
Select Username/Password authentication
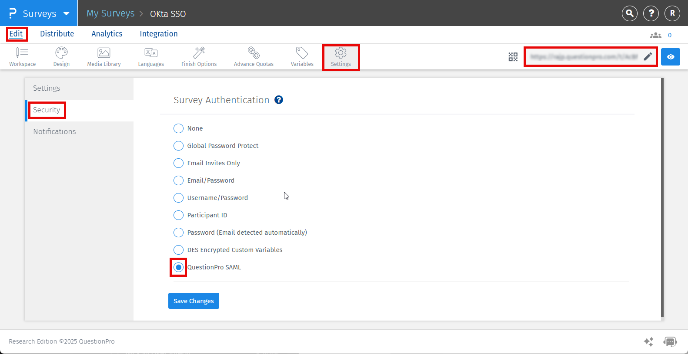click(178, 198)
